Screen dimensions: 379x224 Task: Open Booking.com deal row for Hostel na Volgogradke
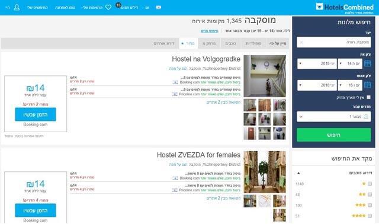click(155, 80)
